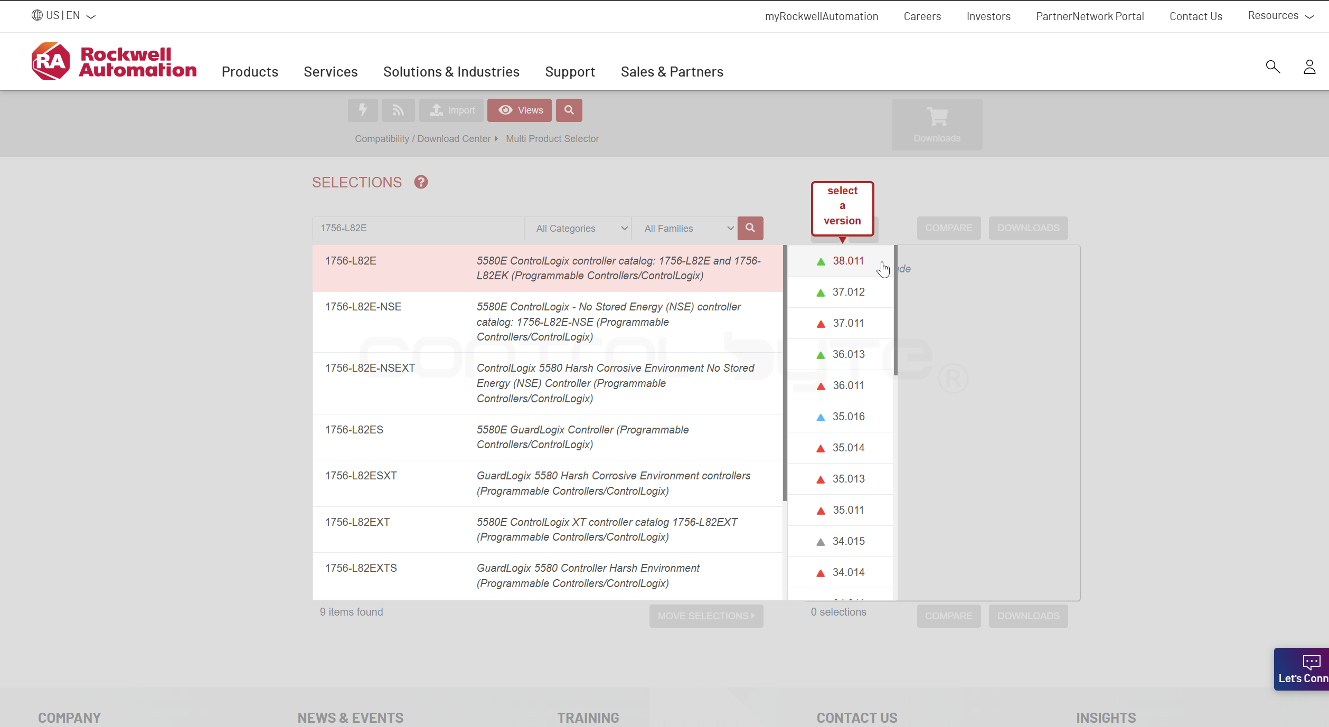The width and height of the screenshot is (1329, 727).
Task: Click the upper DOWNLOADS button
Action: (1029, 228)
